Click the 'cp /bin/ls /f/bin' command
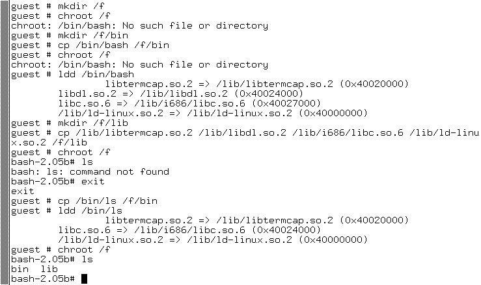Image resolution: width=481 pixels, height=285 pixels. [x=107, y=201]
